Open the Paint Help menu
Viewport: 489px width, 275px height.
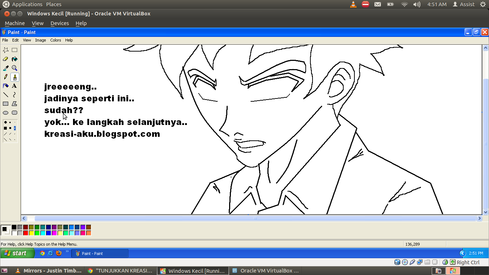pos(69,40)
